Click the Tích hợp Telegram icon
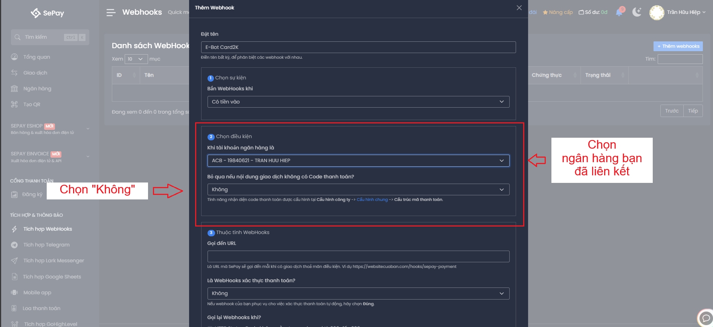Screen dimensions: 713x327 (x=14, y=245)
